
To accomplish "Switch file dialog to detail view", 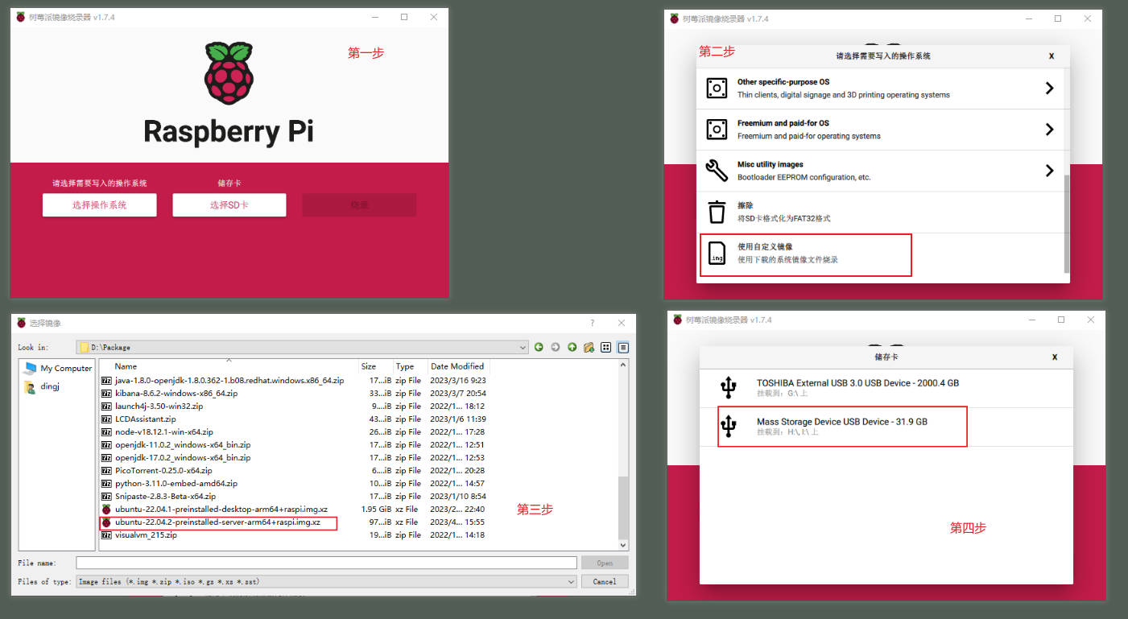I will coord(623,347).
